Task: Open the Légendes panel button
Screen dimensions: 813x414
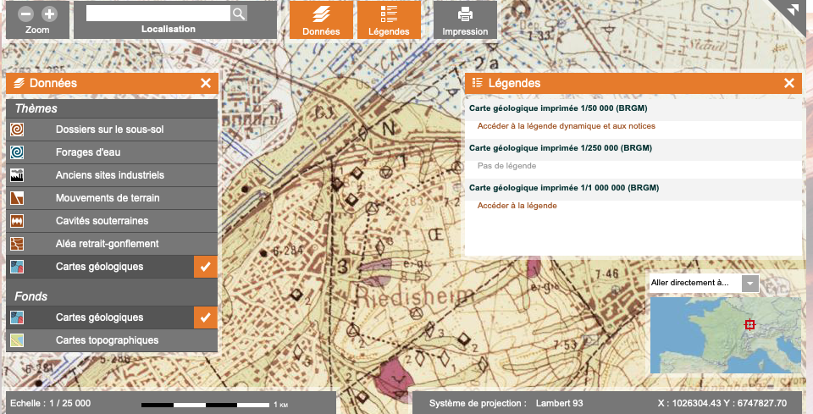Action: [389, 21]
